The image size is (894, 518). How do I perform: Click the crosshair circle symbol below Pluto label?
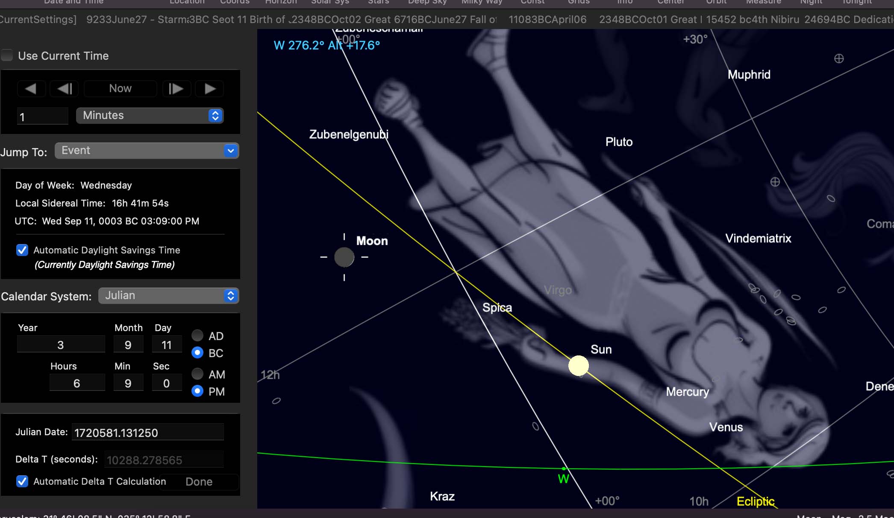click(x=775, y=182)
